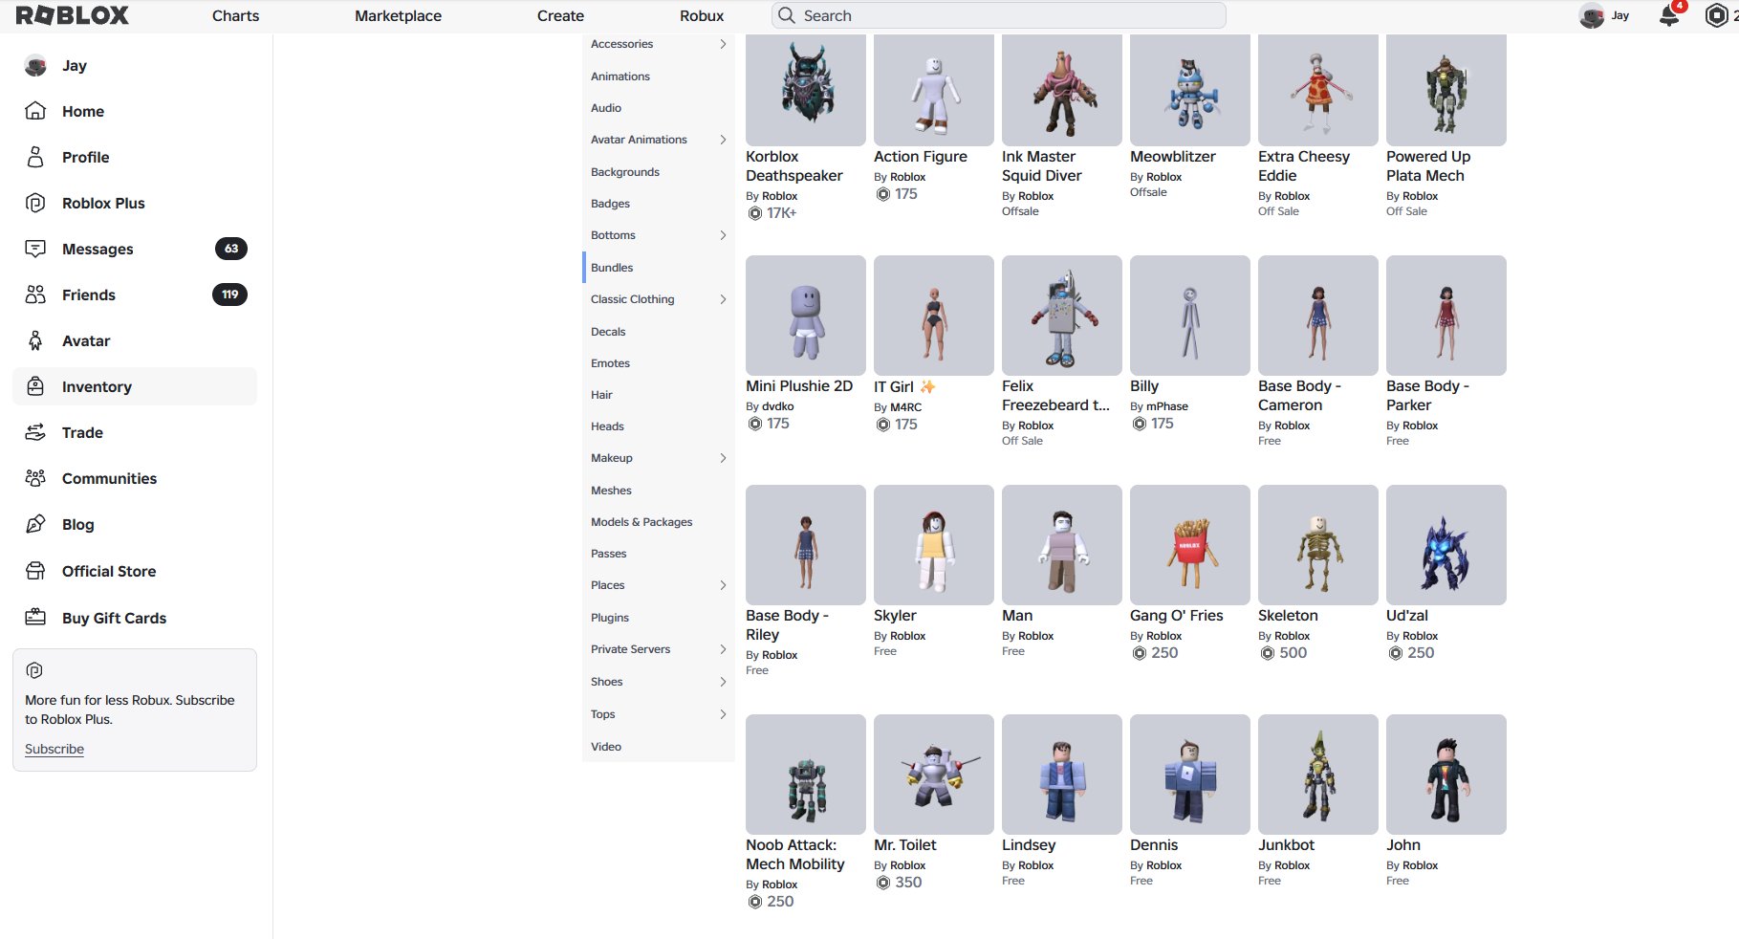This screenshot has height=939, width=1739.
Task: Select the Inventory backpack icon
Action: point(35,386)
